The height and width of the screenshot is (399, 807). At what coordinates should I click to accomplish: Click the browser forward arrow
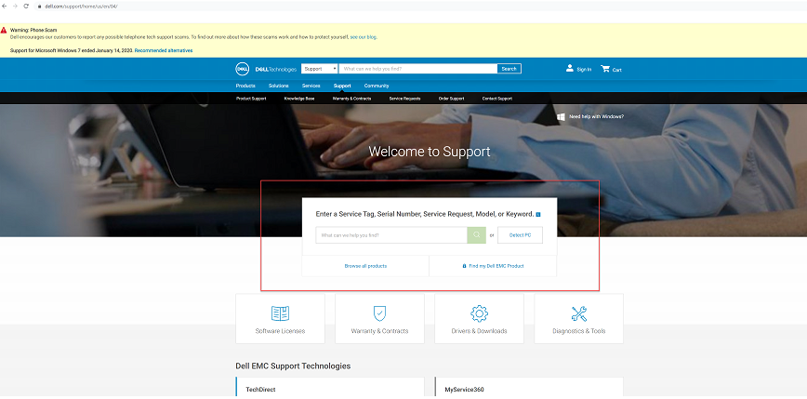pyautogui.click(x=15, y=7)
